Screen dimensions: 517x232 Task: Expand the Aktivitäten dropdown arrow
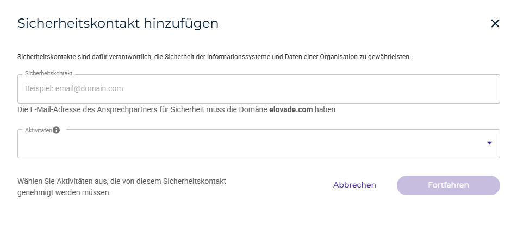(x=489, y=143)
